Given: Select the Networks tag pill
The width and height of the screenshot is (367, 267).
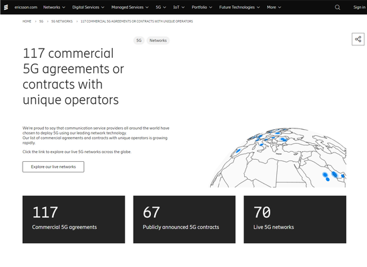Looking at the screenshot, I should [x=158, y=41].
